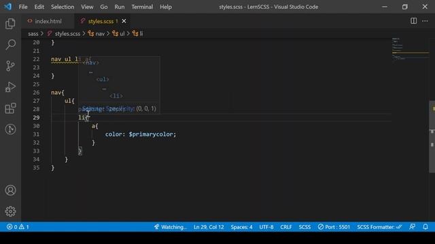Image resolution: width=435 pixels, height=244 pixels.
Task: Click the Watching Sass status item
Action: pos(171,227)
